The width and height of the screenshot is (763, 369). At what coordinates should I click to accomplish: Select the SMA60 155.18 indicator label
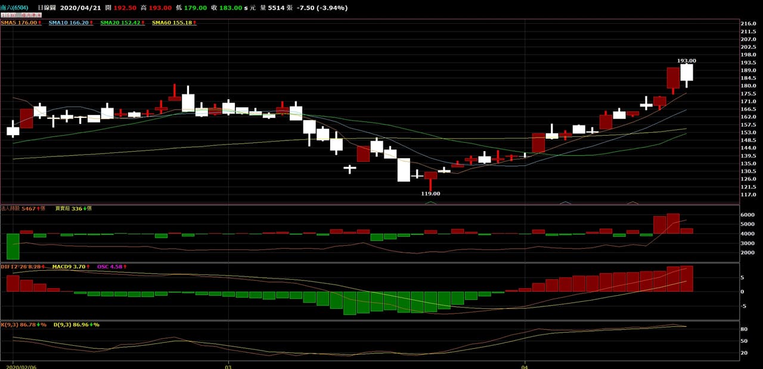174,23
